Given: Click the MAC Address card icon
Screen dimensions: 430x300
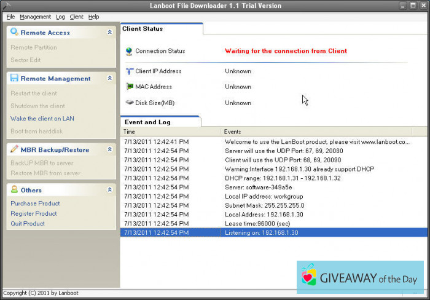Looking at the screenshot, I should pos(129,87).
